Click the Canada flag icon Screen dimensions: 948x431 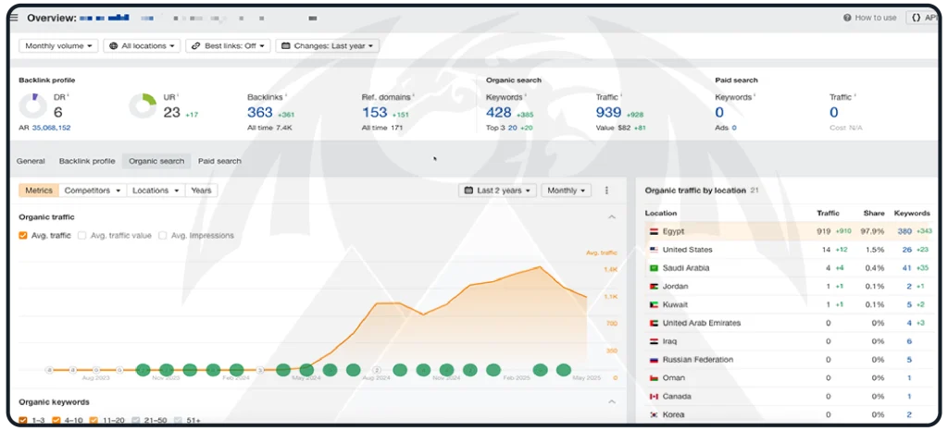(x=654, y=397)
